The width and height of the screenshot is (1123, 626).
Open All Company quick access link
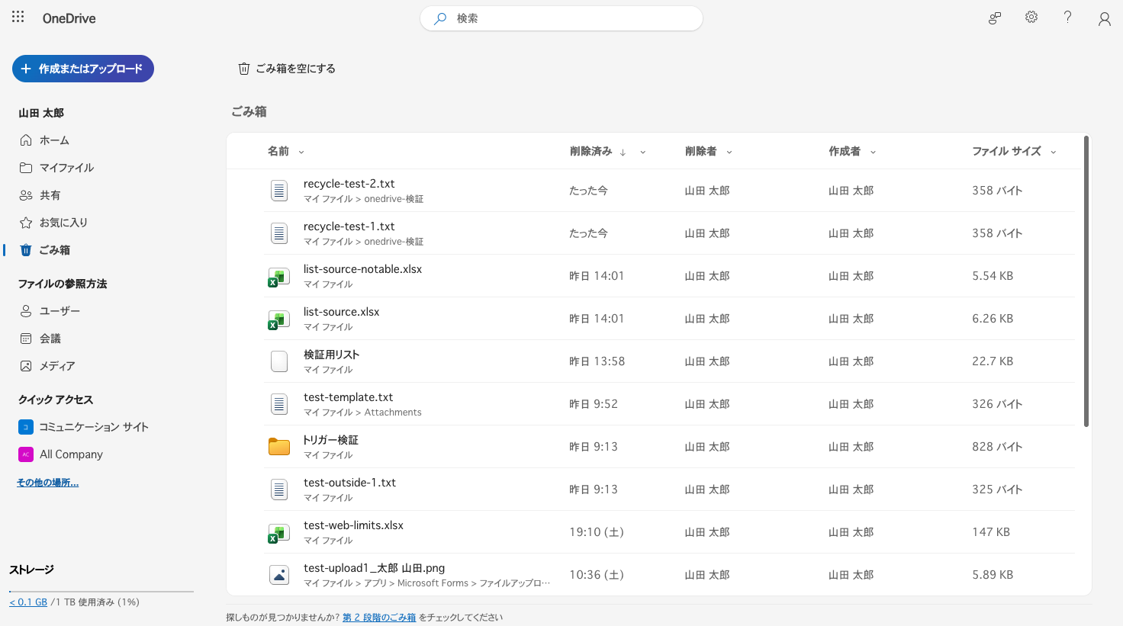coord(71,454)
